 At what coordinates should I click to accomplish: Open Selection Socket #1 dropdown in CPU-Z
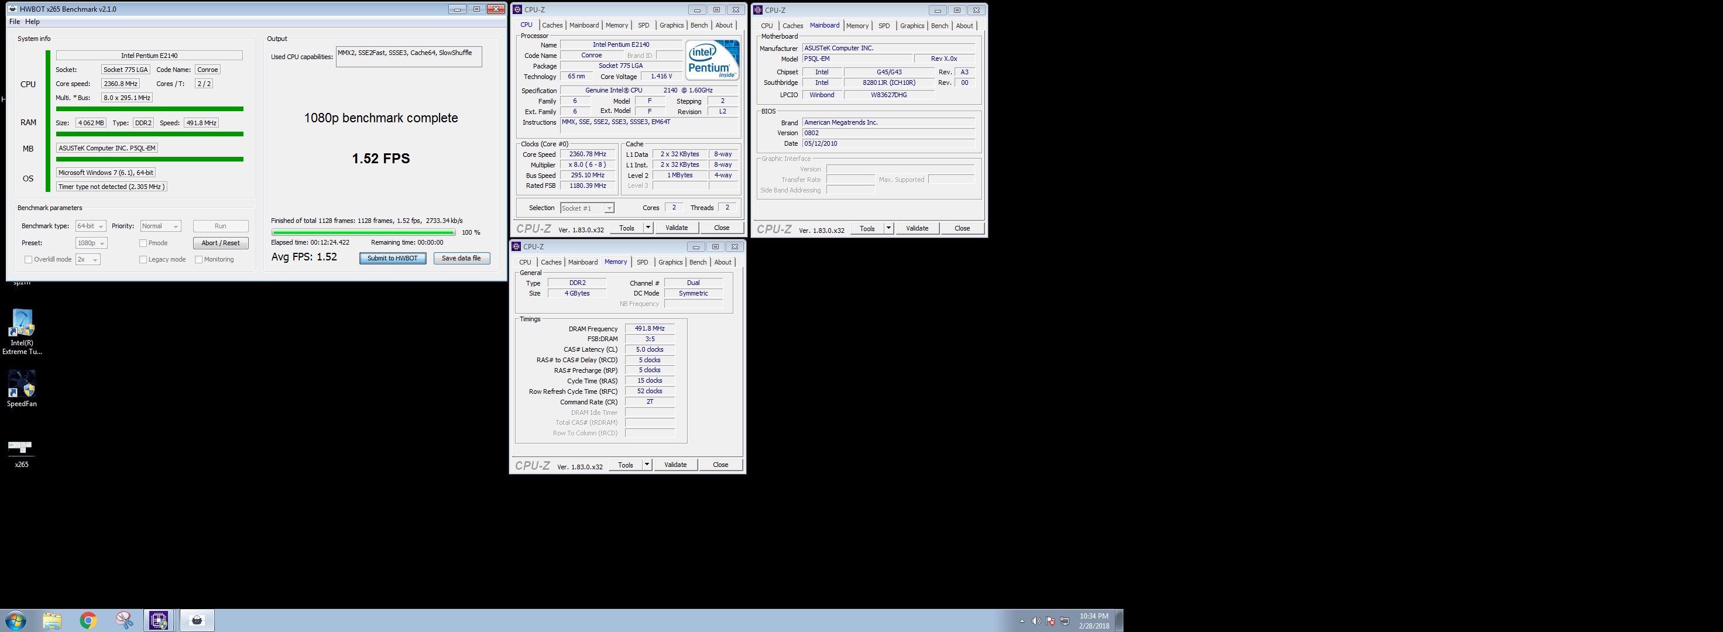[x=587, y=208]
